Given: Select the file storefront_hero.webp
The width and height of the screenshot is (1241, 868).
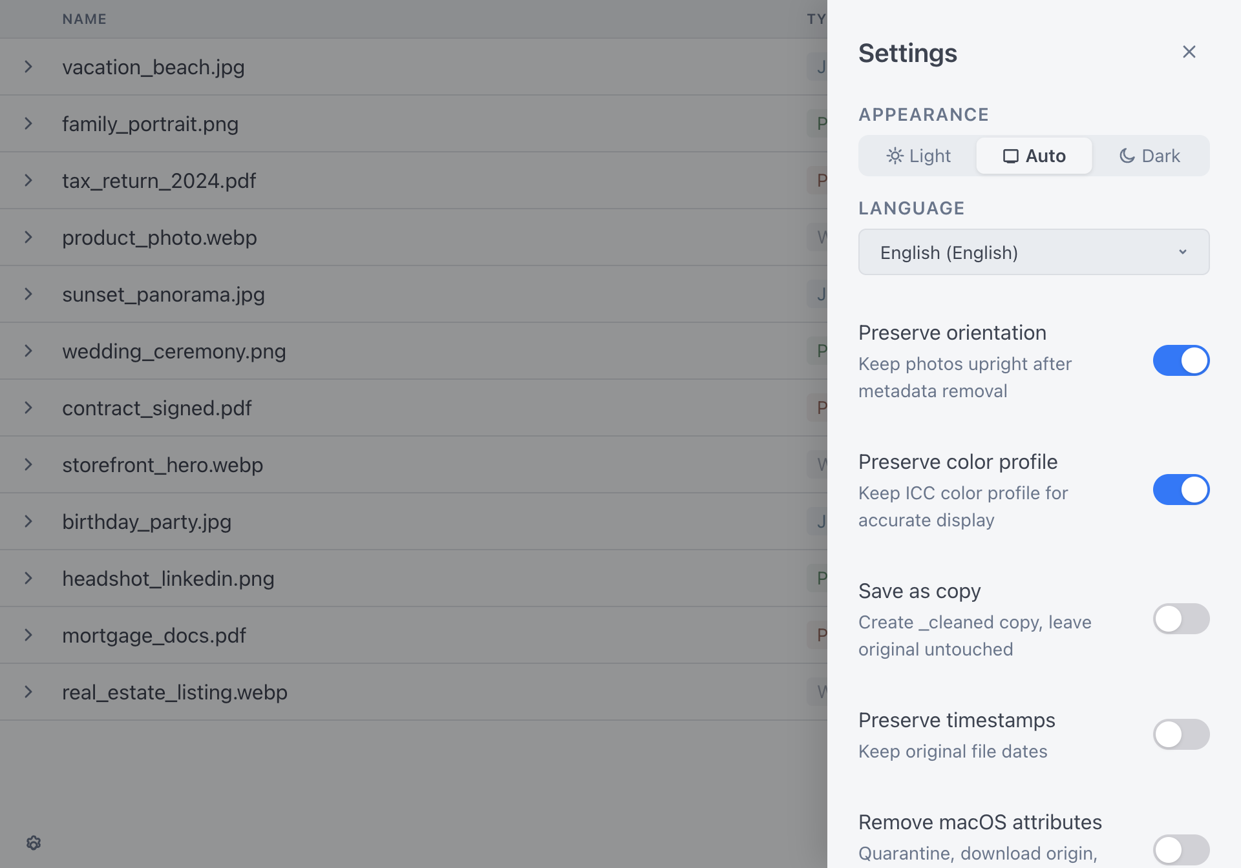Looking at the screenshot, I should coord(162,464).
